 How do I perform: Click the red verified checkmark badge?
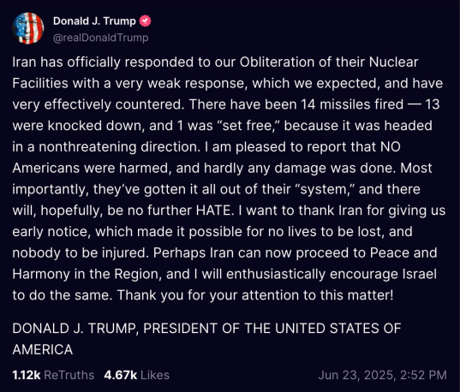pos(145,21)
